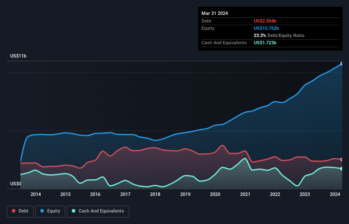The height and width of the screenshot is (224, 349).
Task: Click the 2018 x-axis label
Action: click(155, 194)
